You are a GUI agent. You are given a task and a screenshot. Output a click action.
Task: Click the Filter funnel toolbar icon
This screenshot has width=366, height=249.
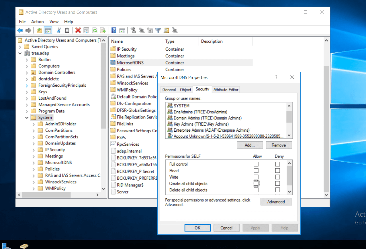(158, 30)
